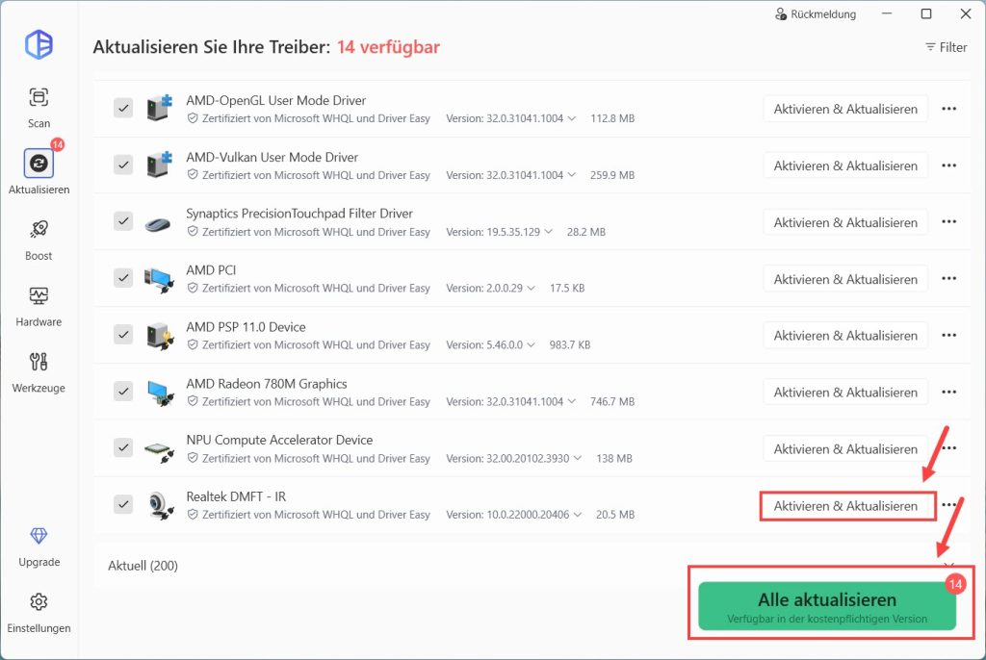Open more options for AMD-OpenGL driver

click(948, 109)
